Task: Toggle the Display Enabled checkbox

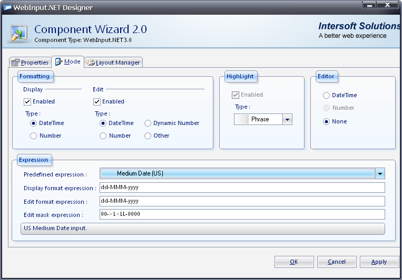Action: coord(27,102)
